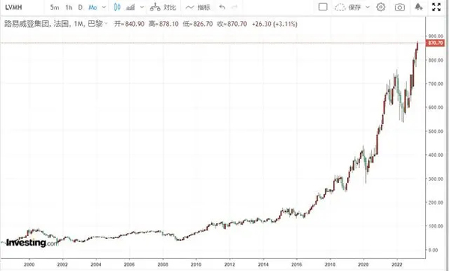This screenshot has width=449, height=271.
Task: Switch chart interval to 5m
Action: click(55, 7)
